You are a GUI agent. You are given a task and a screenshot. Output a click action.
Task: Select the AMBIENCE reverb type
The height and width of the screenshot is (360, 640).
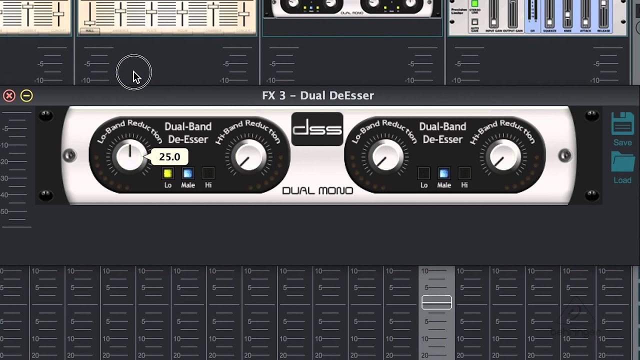click(120, 31)
